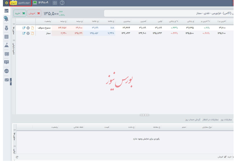238x162 pixels.
Task: Switch to the سفارشات روز tab
Action: tap(226, 120)
